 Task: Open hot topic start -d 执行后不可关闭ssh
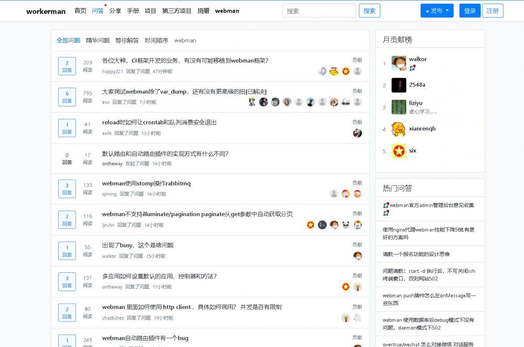(x=429, y=275)
